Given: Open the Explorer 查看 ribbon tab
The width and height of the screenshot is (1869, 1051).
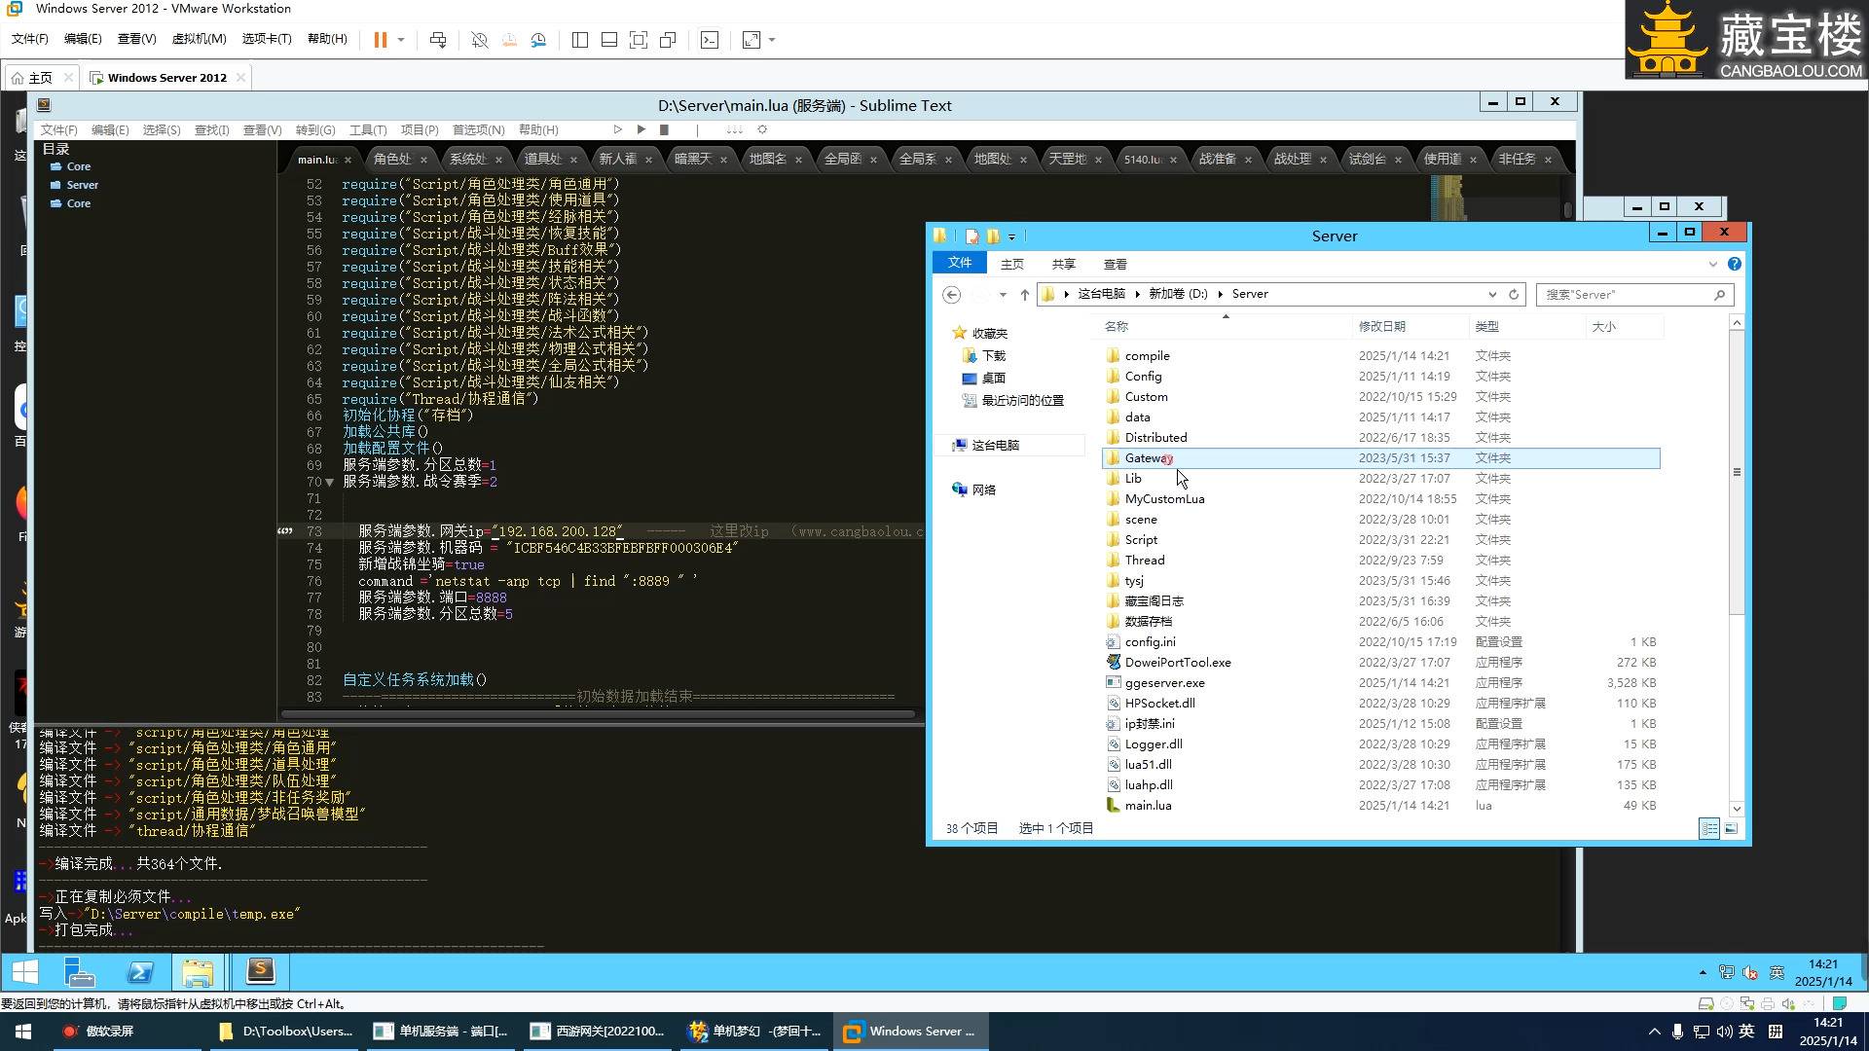Looking at the screenshot, I should [1115, 264].
